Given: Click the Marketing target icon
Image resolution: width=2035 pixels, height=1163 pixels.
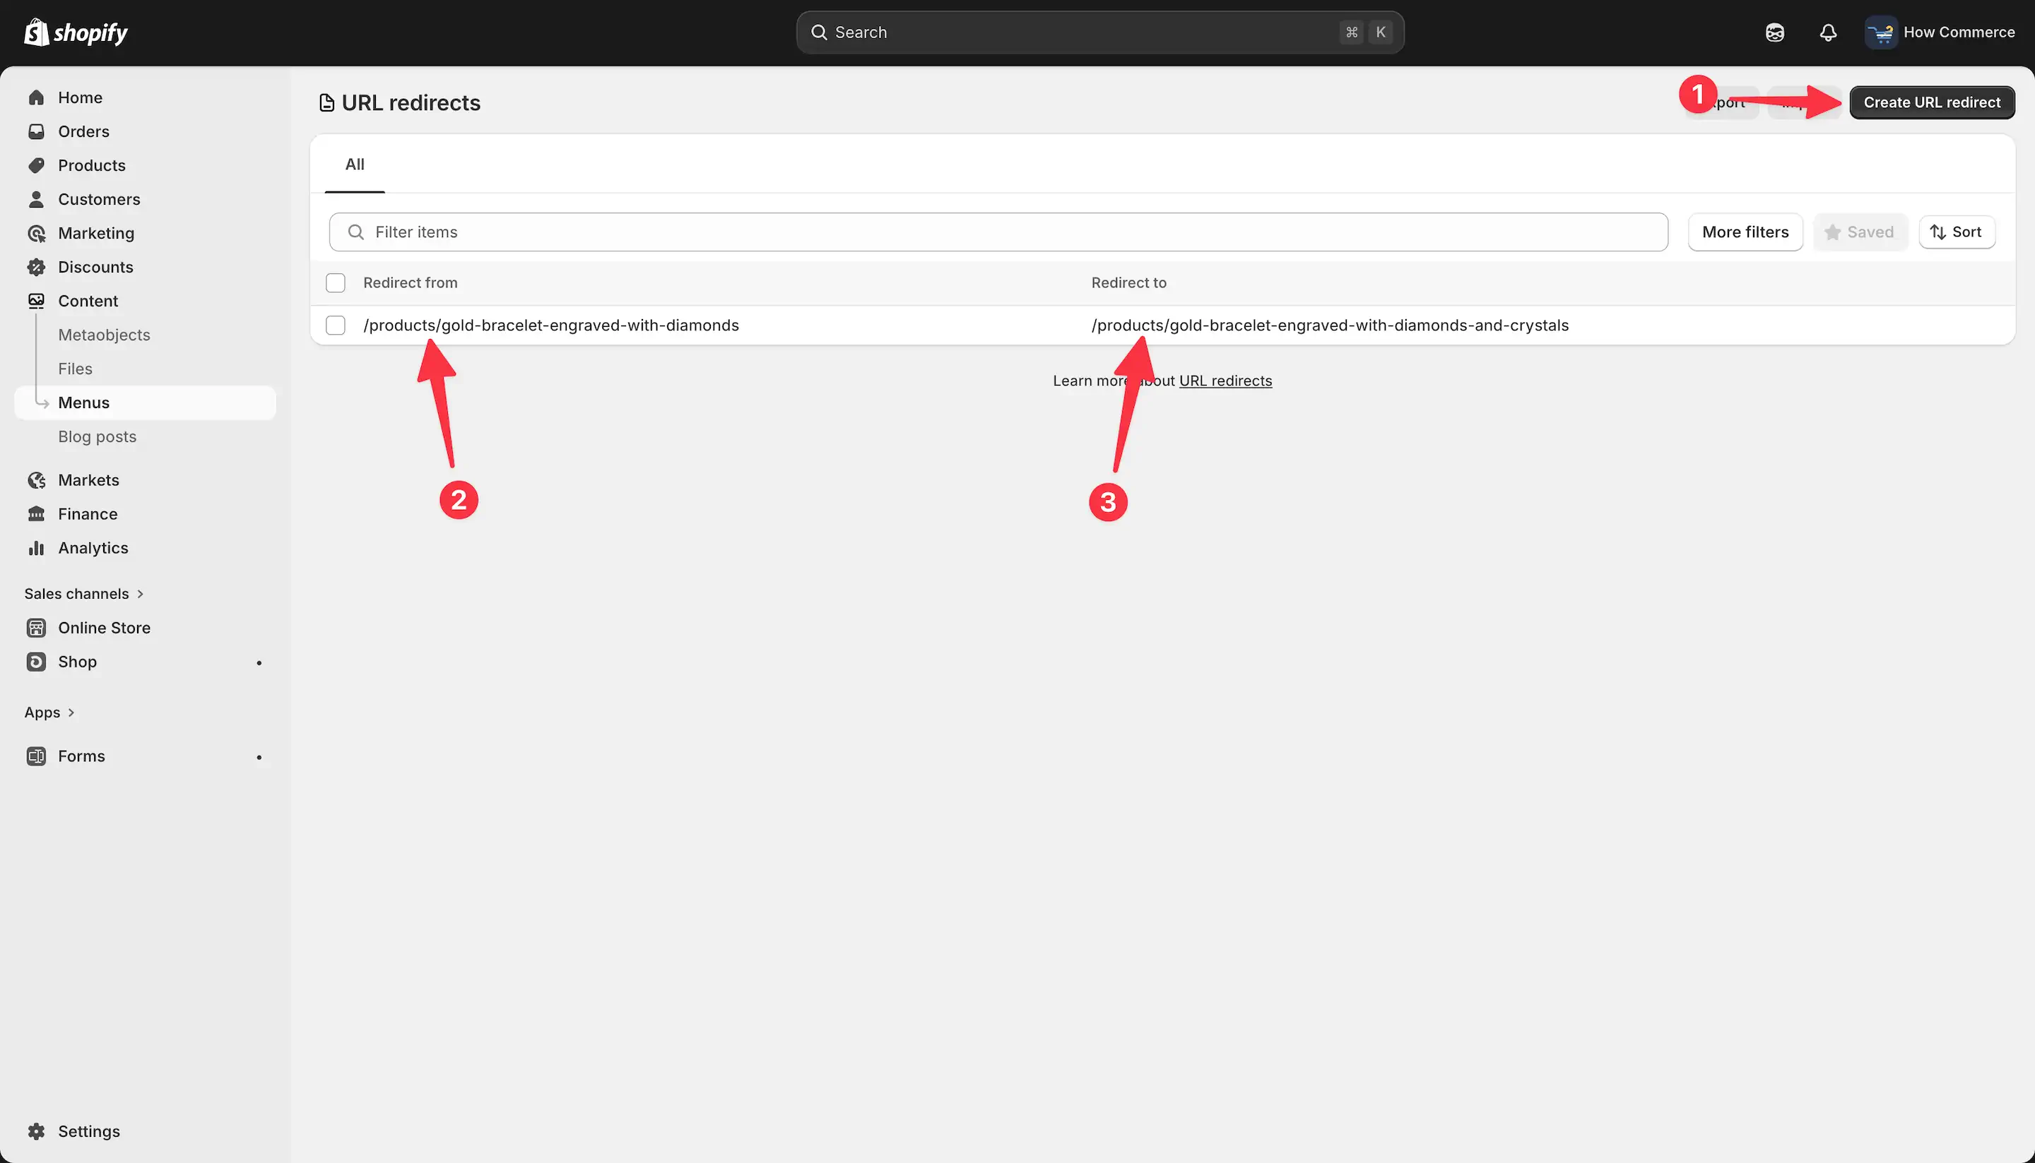Looking at the screenshot, I should [36, 233].
